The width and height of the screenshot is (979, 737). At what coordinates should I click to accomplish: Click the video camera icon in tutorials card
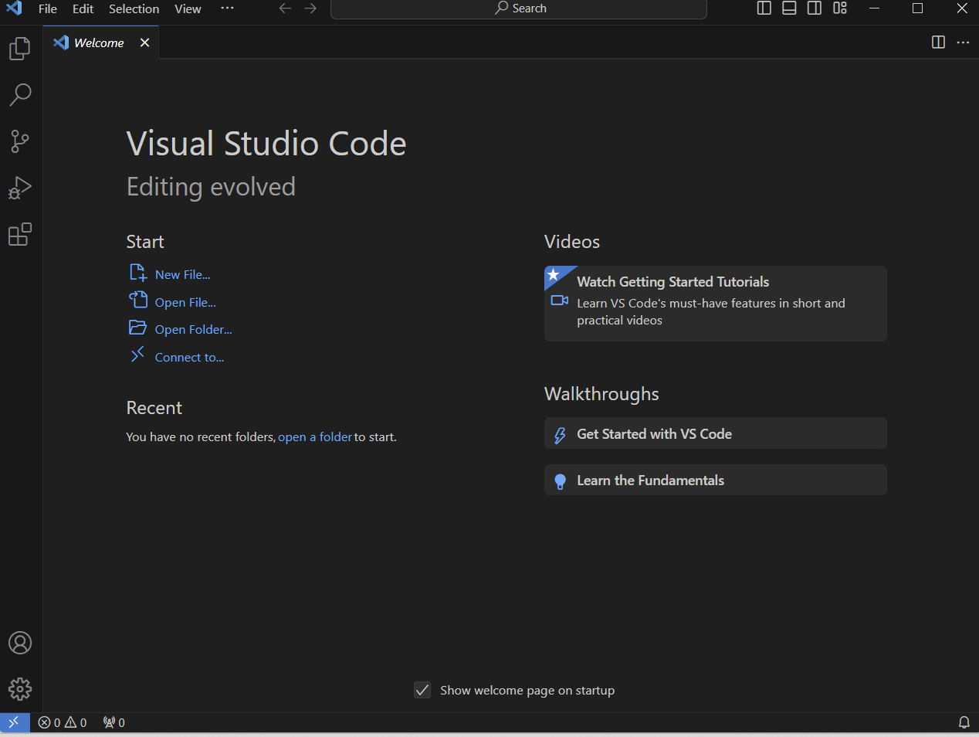click(560, 301)
